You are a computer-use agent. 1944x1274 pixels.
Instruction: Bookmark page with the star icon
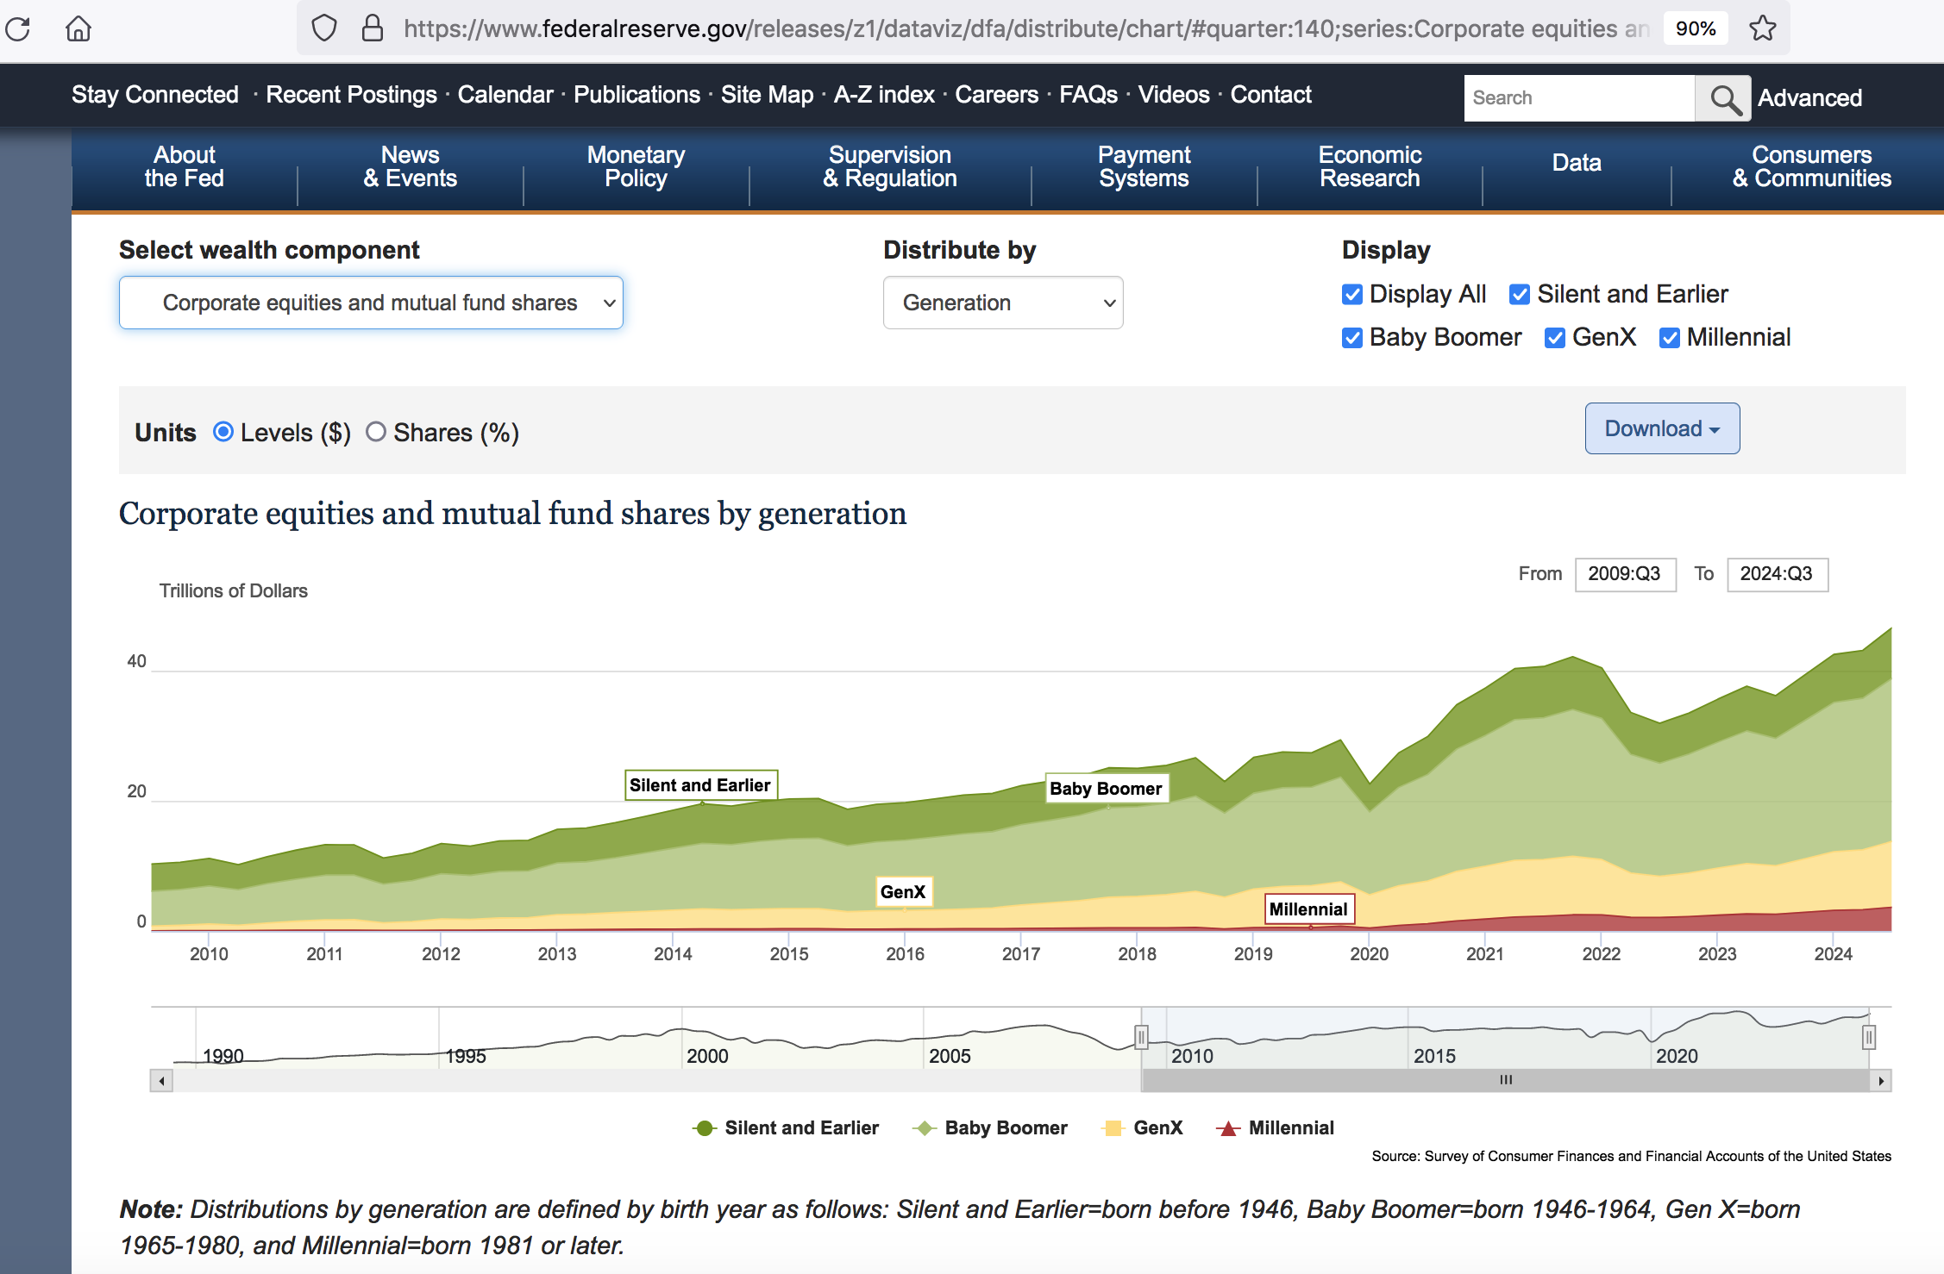pyautogui.click(x=1762, y=28)
